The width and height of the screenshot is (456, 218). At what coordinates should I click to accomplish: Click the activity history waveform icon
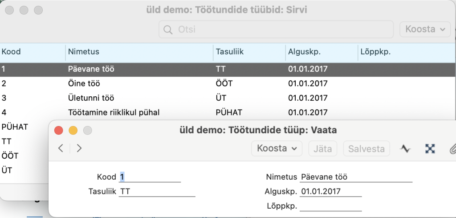click(x=405, y=148)
